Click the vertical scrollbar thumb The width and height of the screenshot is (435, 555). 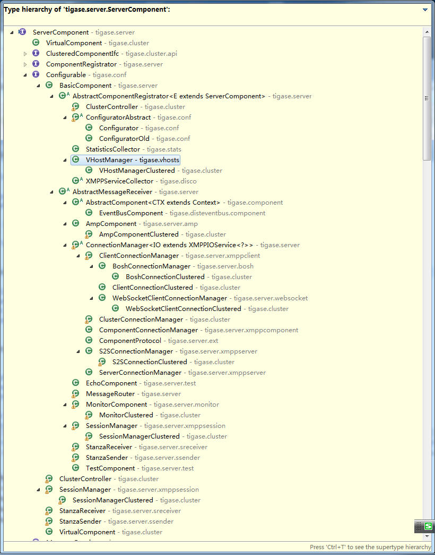point(427,98)
